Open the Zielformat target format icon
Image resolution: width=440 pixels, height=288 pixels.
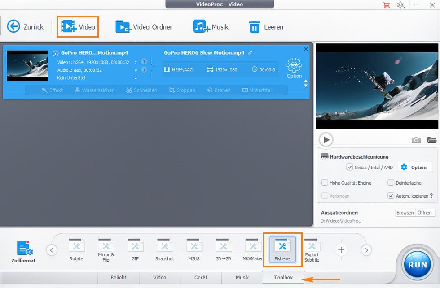(x=23, y=252)
